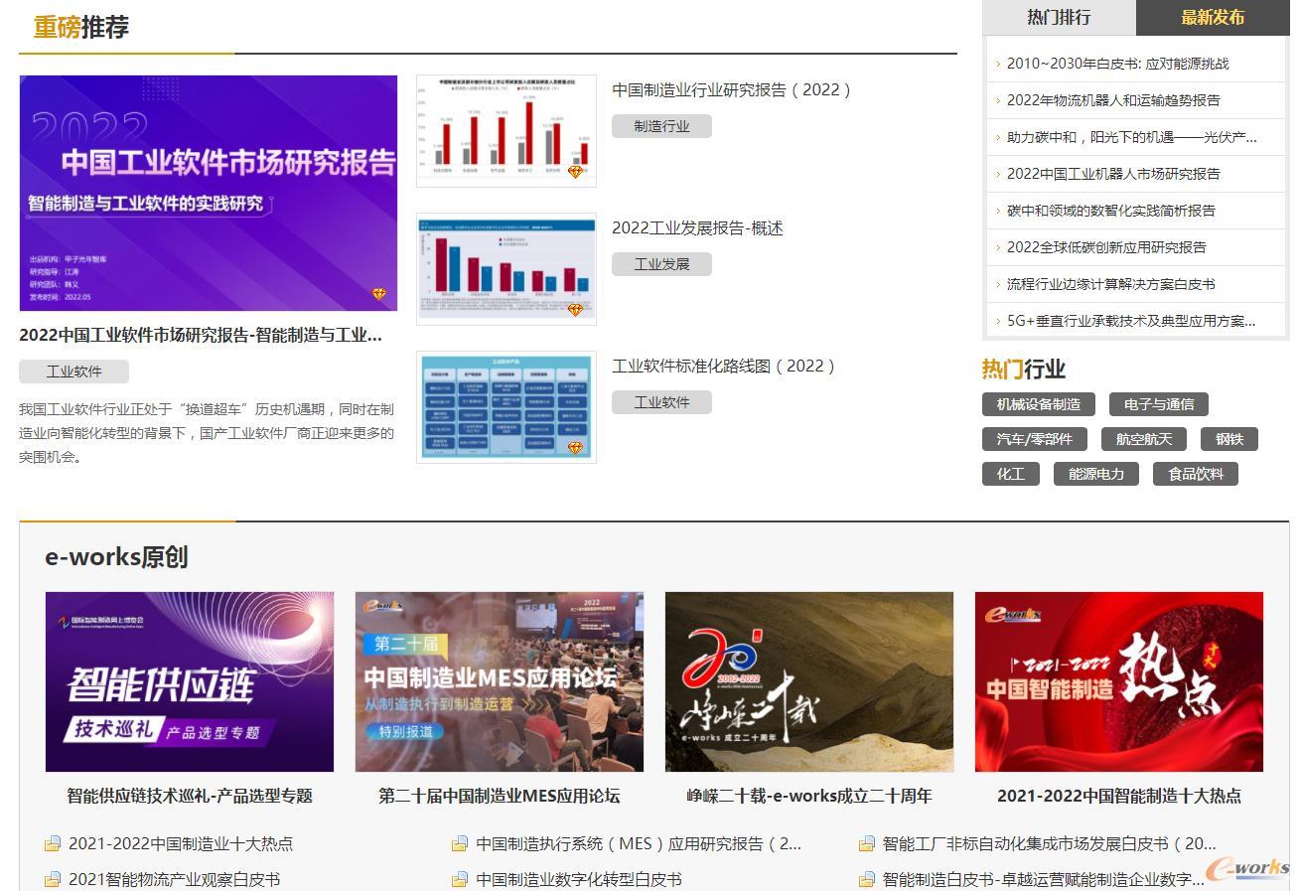Click document icon beside 中国制造业数字化转型白皮书

point(460,880)
